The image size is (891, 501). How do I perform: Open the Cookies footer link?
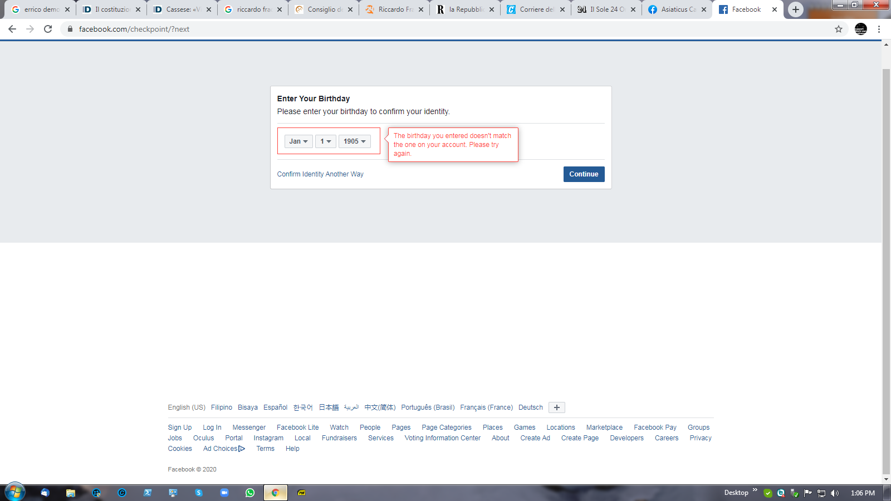[x=180, y=449]
